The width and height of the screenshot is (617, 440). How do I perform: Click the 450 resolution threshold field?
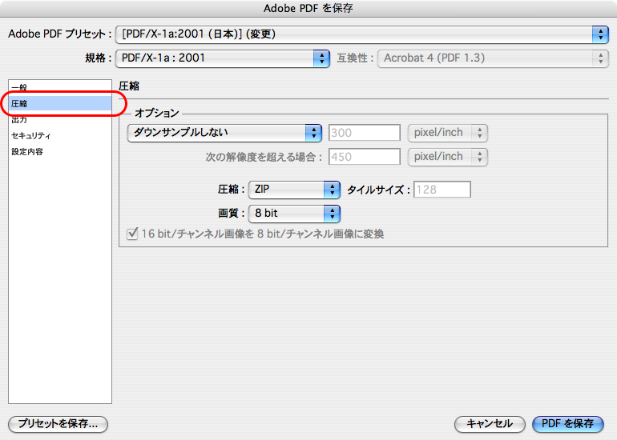click(365, 157)
